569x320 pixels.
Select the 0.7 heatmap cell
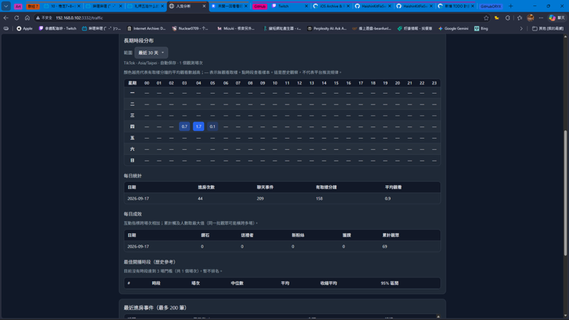point(184,126)
